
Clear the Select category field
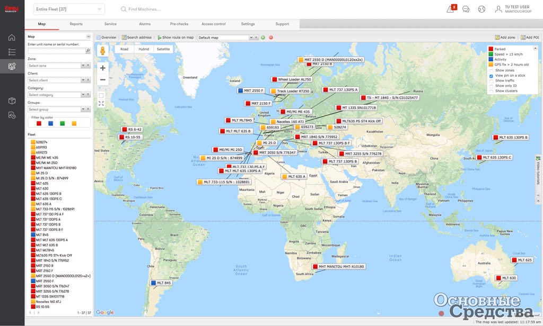pyautogui.click(x=88, y=94)
